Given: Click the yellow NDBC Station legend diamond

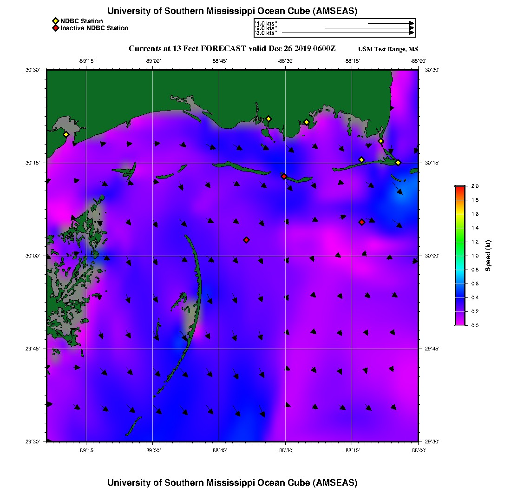Looking at the screenshot, I should point(55,21).
